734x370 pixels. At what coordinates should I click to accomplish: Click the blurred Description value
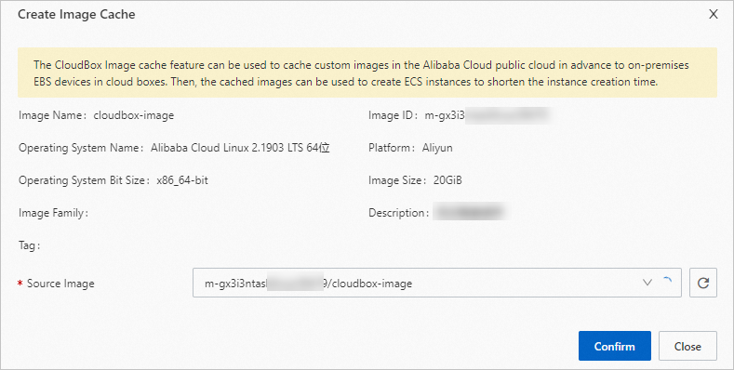pyautogui.click(x=470, y=212)
